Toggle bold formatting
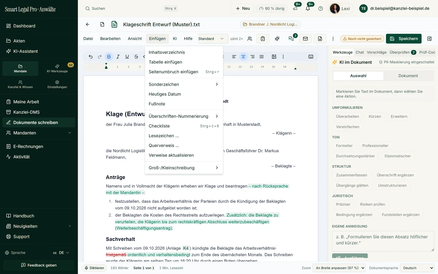The height and width of the screenshot is (274, 438). click(x=109, y=57)
